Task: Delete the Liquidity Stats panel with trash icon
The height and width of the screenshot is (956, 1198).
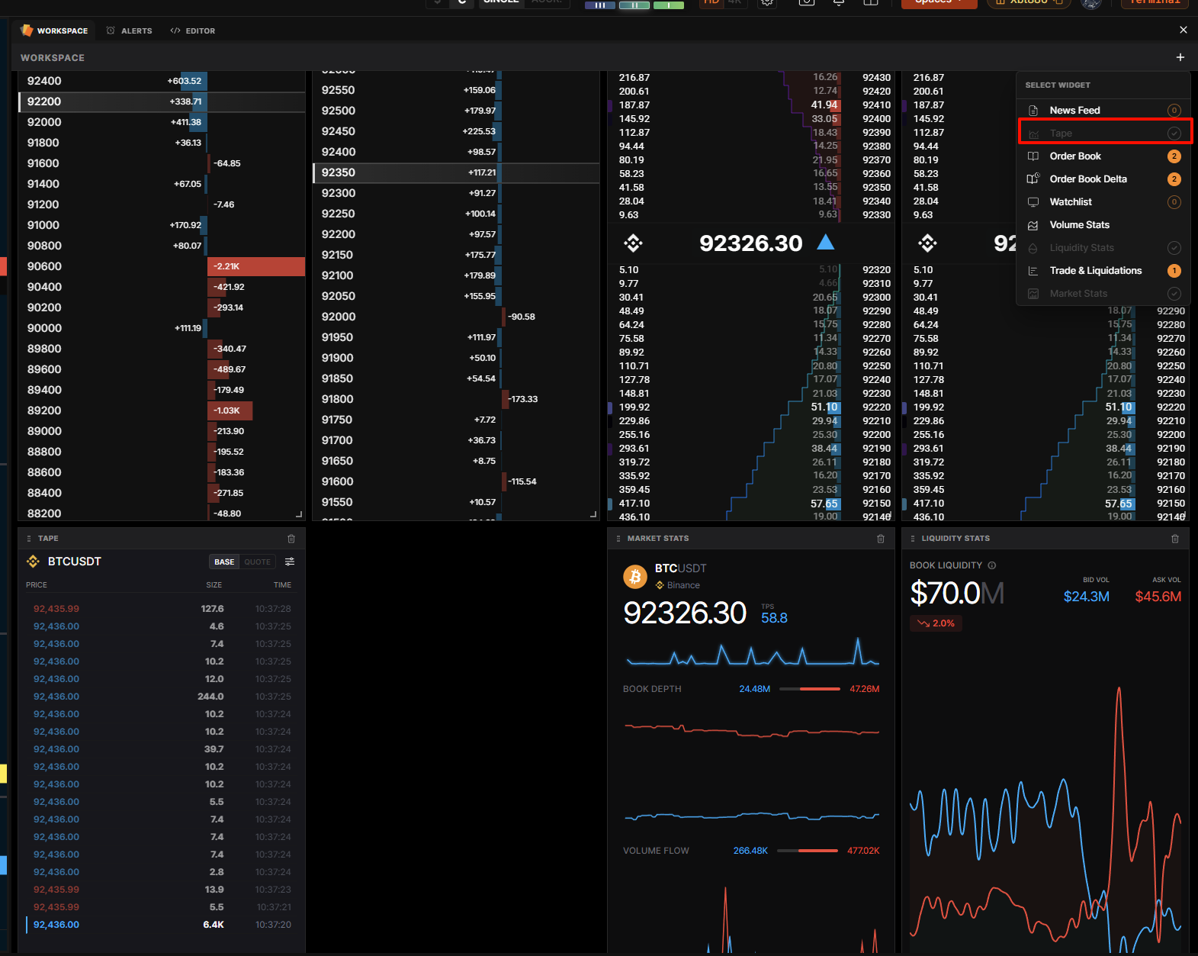Action: pyautogui.click(x=1175, y=539)
